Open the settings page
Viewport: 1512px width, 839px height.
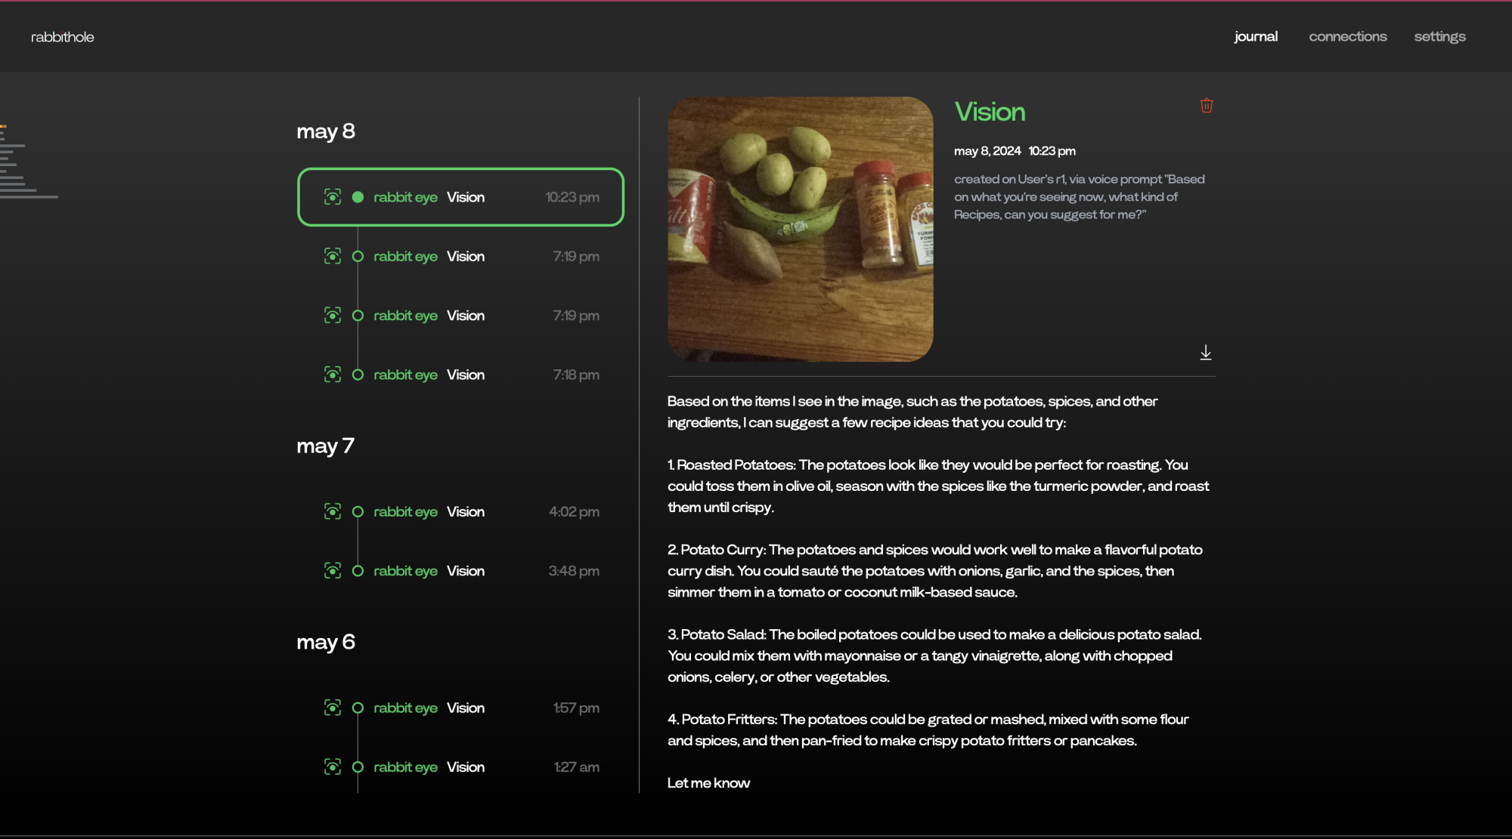point(1439,36)
